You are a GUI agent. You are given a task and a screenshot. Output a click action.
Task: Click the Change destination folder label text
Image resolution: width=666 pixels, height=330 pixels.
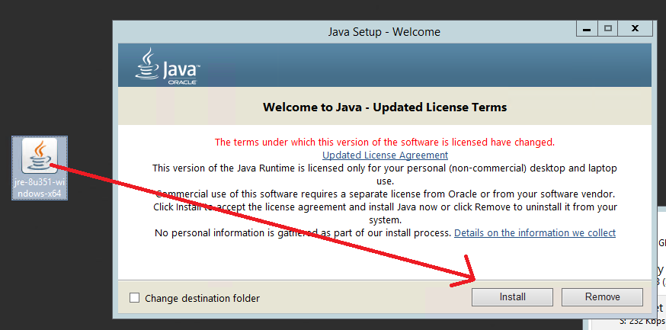(x=202, y=298)
